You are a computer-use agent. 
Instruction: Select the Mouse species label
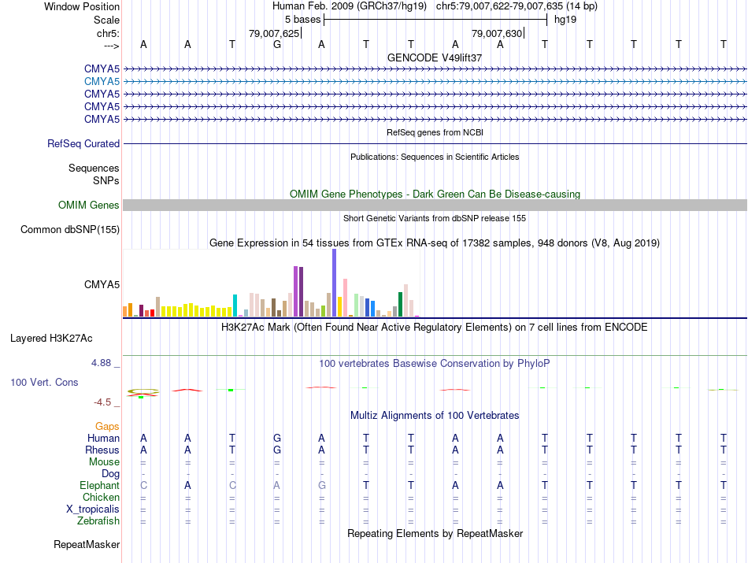(104, 462)
